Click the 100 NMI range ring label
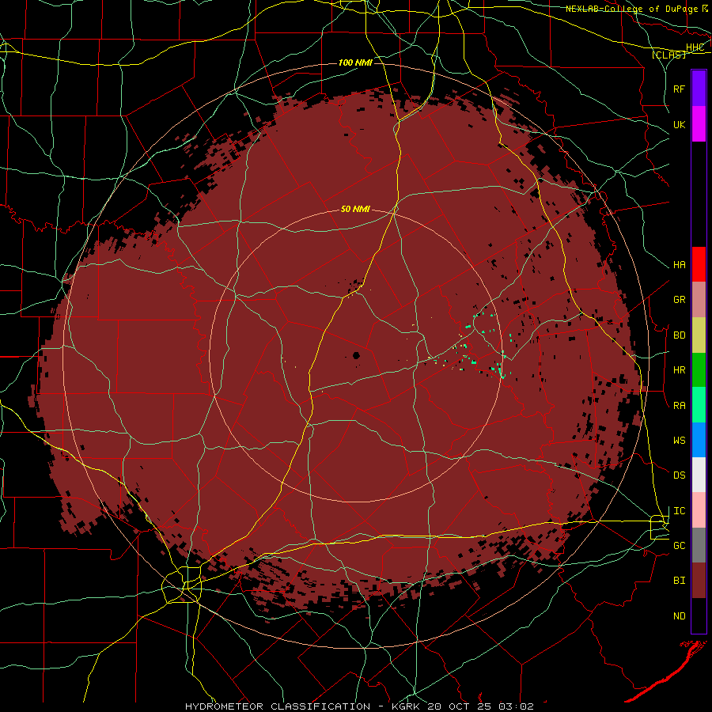 [355, 62]
